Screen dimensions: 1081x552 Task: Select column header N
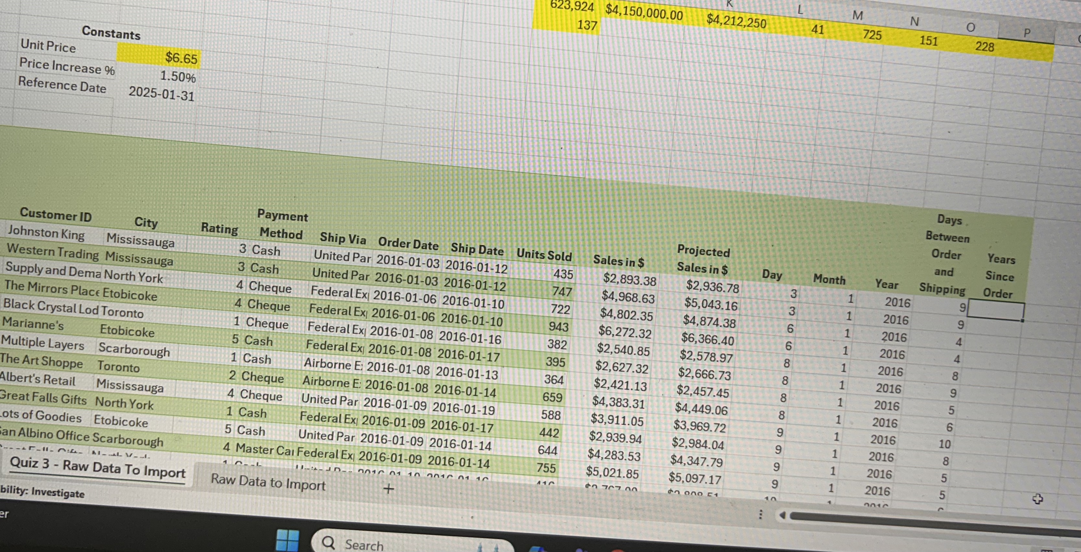[x=914, y=21]
